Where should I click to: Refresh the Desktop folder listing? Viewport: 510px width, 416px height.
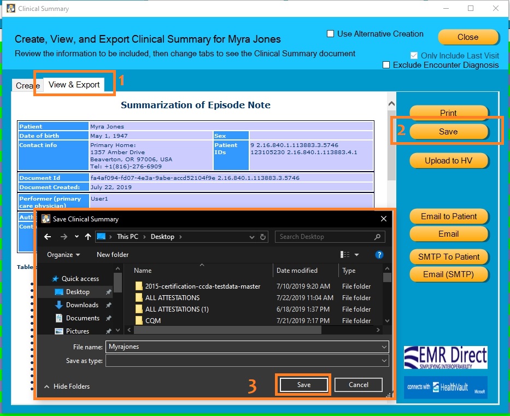pos(263,237)
